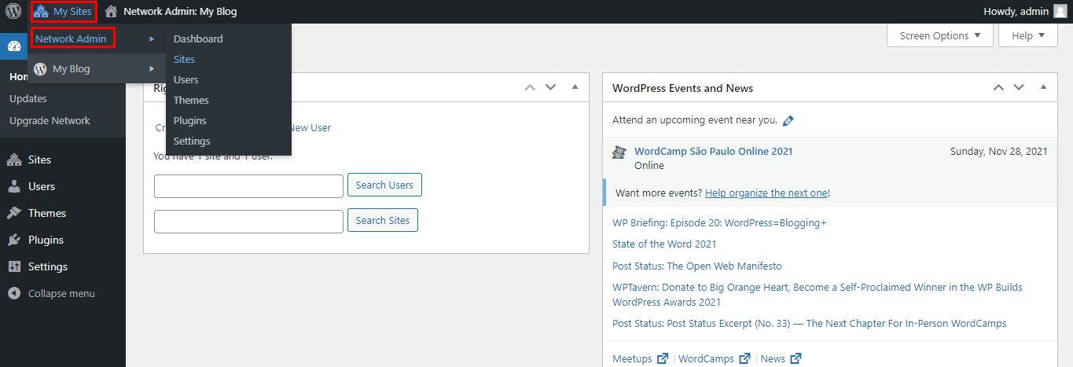The height and width of the screenshot is (367, 1073).
Task: Click the Collapse menu arrow icon
Action: pos(14,293)
